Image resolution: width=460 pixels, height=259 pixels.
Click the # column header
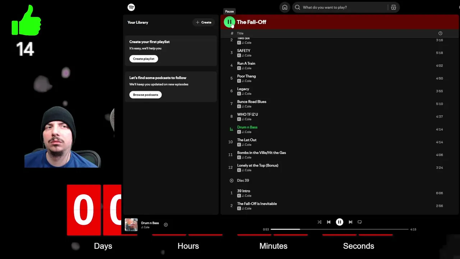pyautogui.click(x=232, y=33)
